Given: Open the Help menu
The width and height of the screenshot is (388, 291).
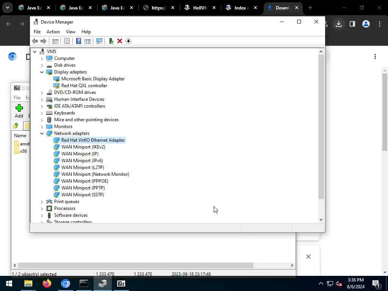Looking at the screenshot, I should tap(86, 32).
